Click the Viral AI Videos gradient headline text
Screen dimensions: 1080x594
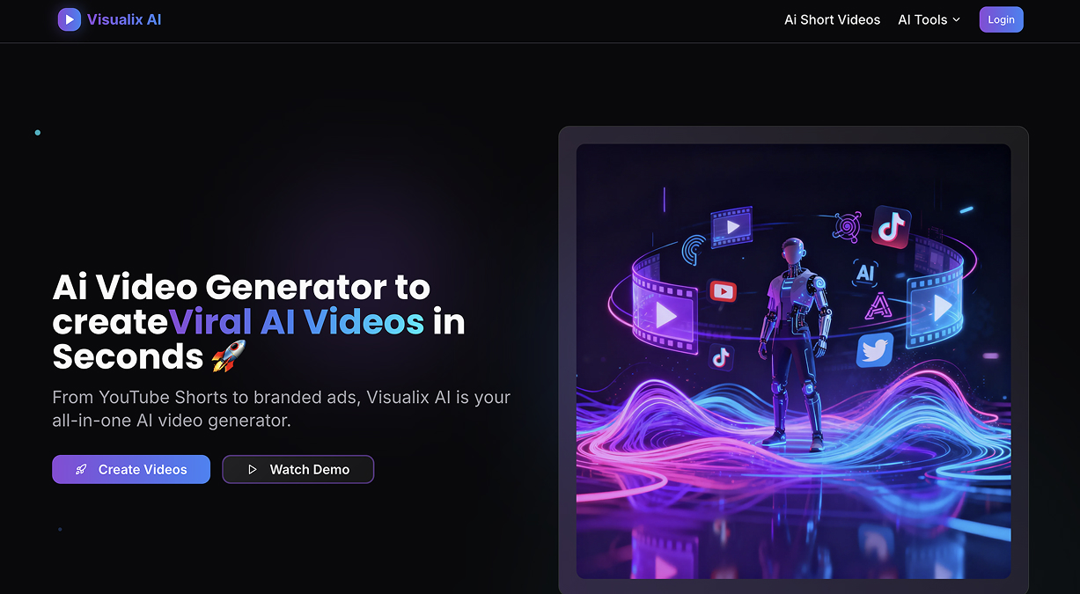point(297,322)
